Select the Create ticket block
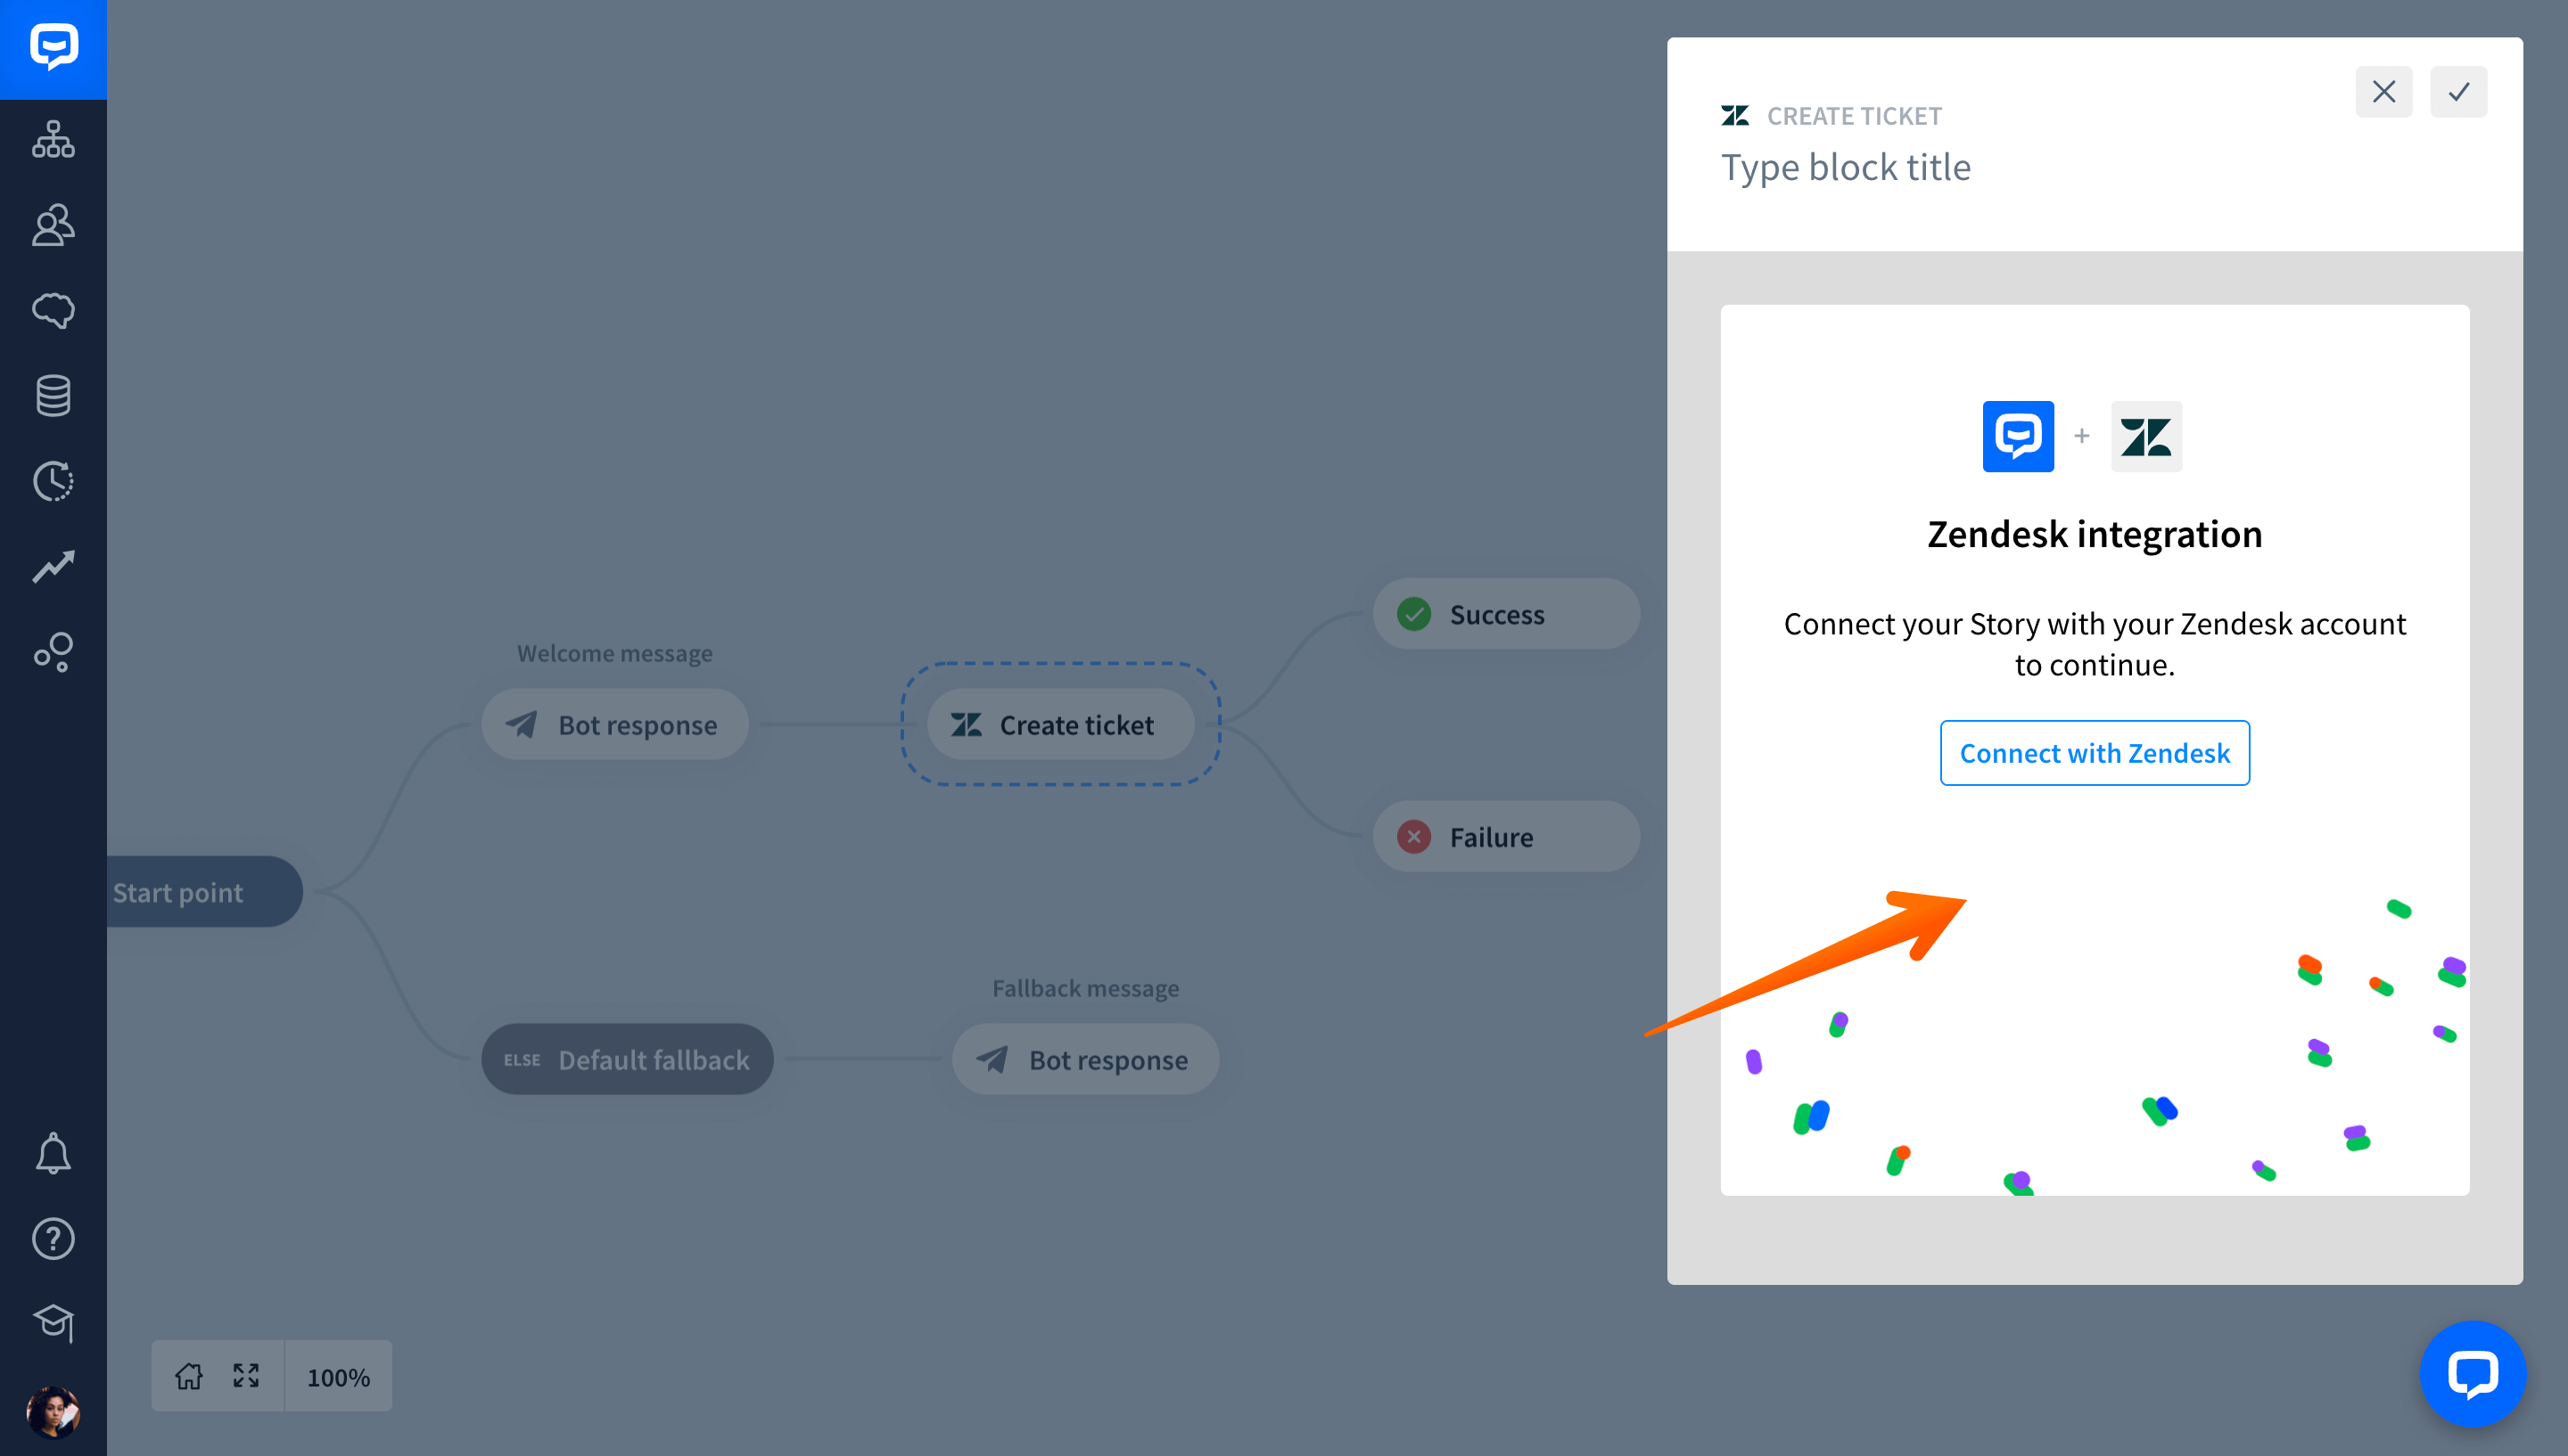 (1060, 724)
